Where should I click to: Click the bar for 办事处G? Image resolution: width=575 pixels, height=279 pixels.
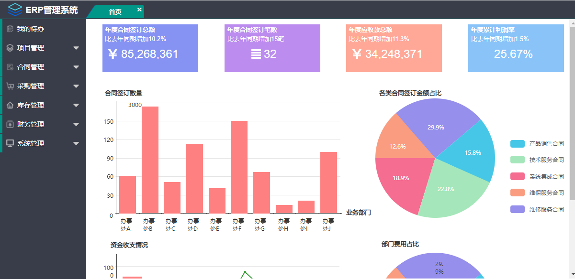(261, 193)
